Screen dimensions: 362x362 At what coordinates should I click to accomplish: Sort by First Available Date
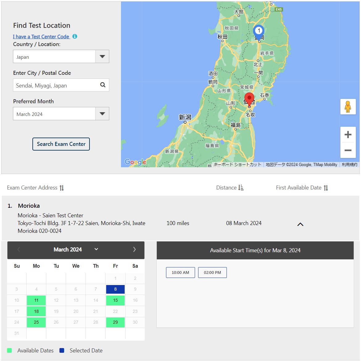[x=326, y=188]
